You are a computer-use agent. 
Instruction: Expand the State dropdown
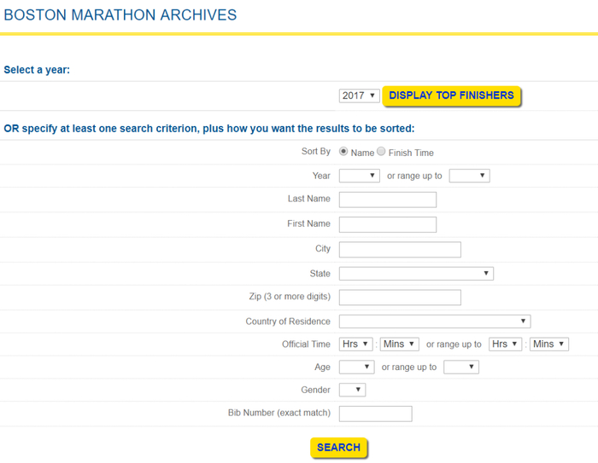coord(416,274)
